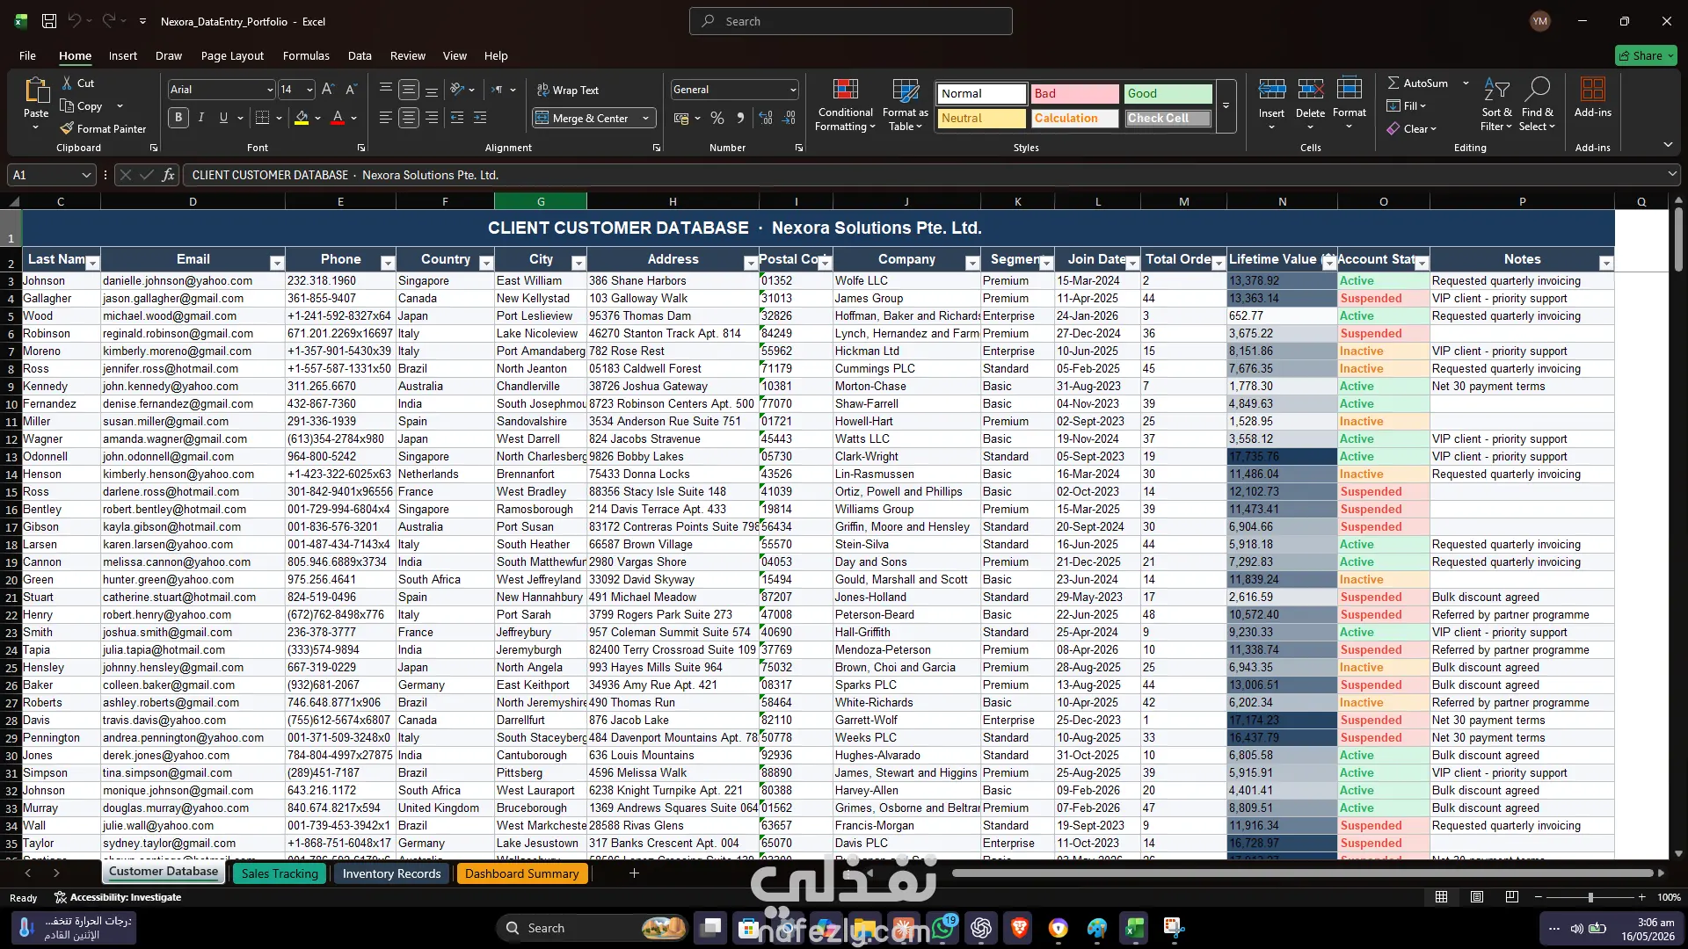Screen dimensions: 1688x949
Task: Apply the Bad cell style swatch
Action: click(x=1075, y=94)
